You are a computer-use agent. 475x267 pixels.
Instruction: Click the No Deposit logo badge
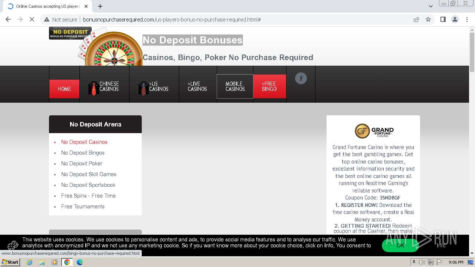70,33
